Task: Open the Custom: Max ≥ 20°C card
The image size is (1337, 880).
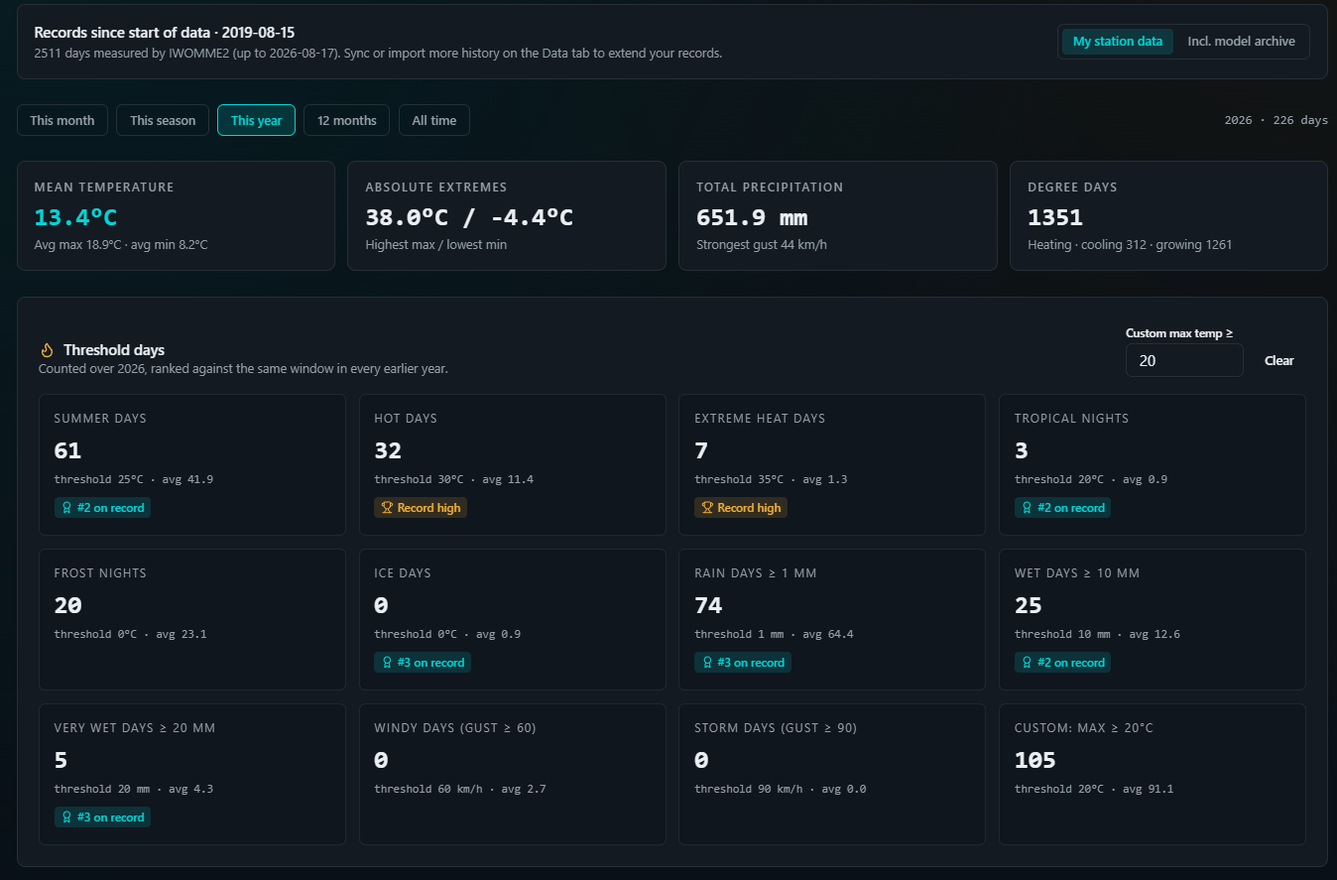Action: (1153, 775)
